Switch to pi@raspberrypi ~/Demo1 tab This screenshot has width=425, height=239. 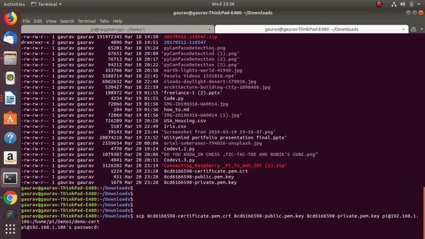coord(118,29)
